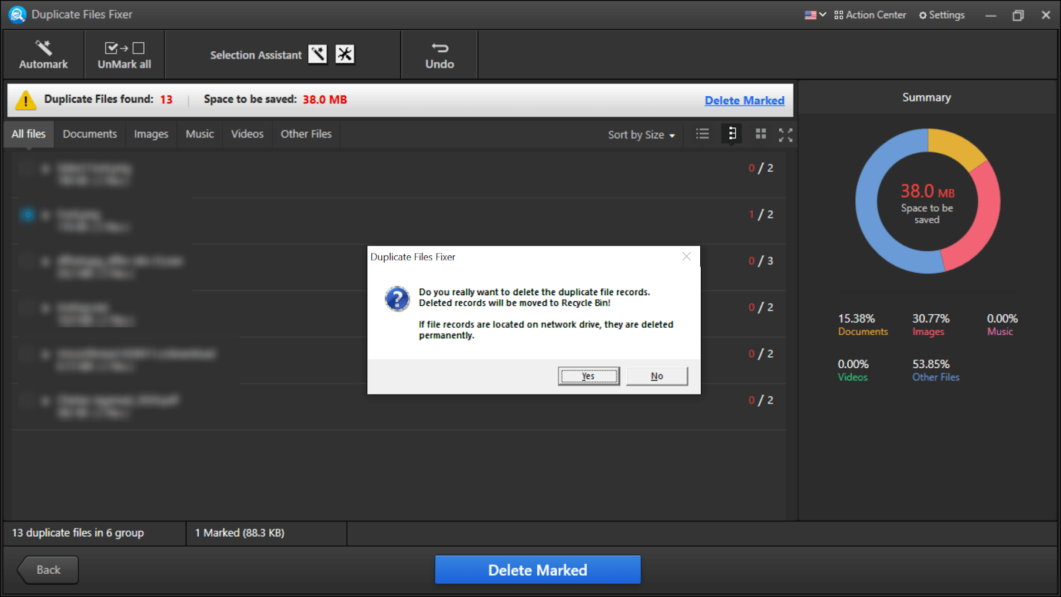This screenshot has width=1061, height=597.
Task: Open the Sort by Size dropdown
Action: (640, 134)
